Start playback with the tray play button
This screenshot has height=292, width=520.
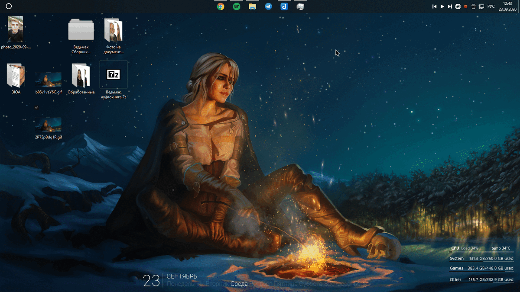[442, 6]
